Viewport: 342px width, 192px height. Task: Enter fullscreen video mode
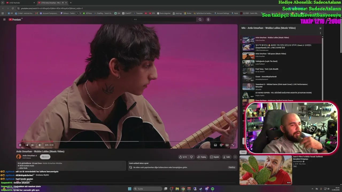pos(233,145)
